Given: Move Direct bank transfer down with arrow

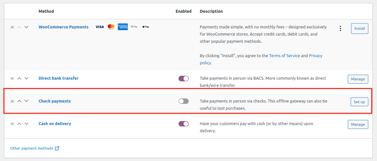Looking at the screenshot, I should click(x=26, y=78).
